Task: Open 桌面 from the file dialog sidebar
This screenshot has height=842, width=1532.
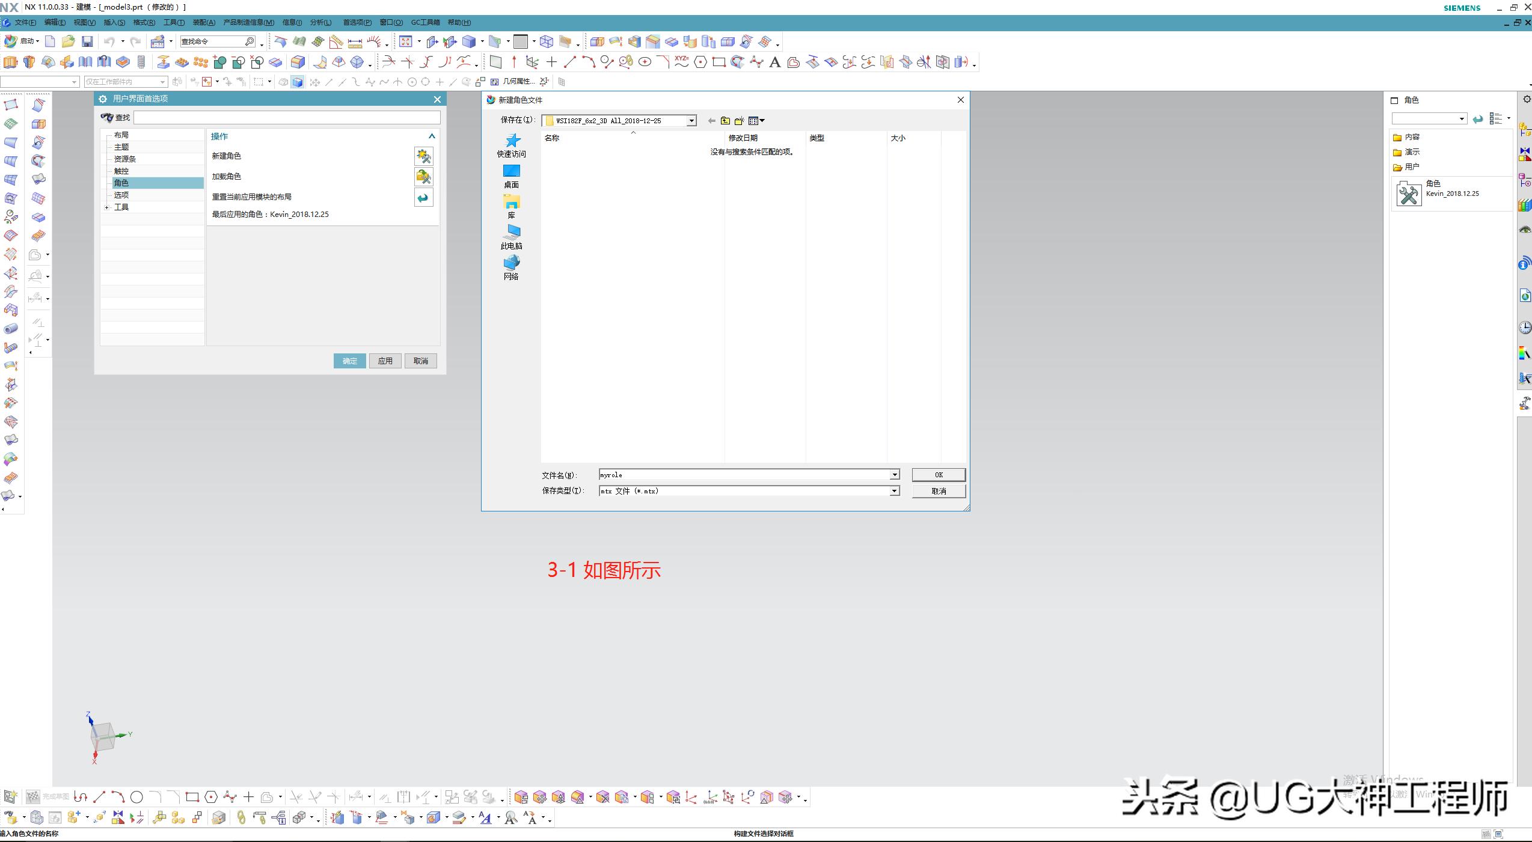Action: pyautogui.click(x=512, y=176)
